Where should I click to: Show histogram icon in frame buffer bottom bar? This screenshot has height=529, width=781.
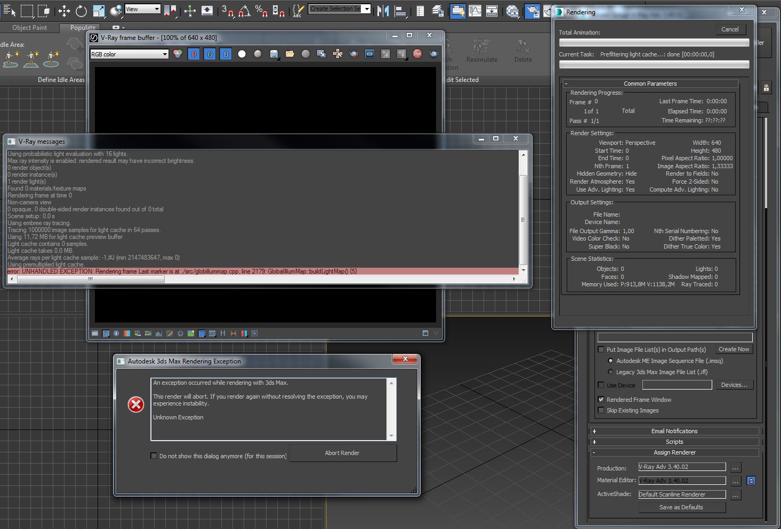point(159,333)
